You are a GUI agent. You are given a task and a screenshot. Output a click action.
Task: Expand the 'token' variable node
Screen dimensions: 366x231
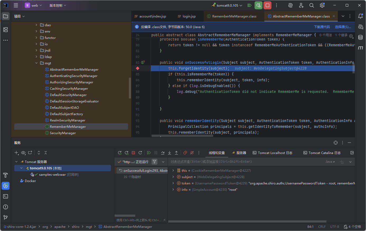pos(173,183)
